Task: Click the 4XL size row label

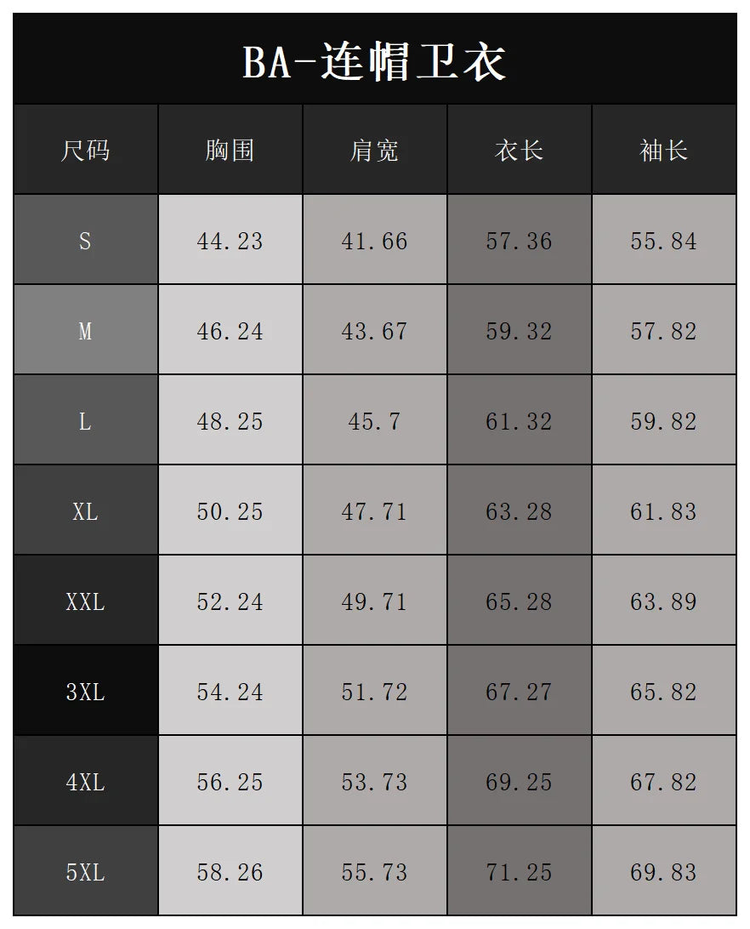Action: pos(85,782)
